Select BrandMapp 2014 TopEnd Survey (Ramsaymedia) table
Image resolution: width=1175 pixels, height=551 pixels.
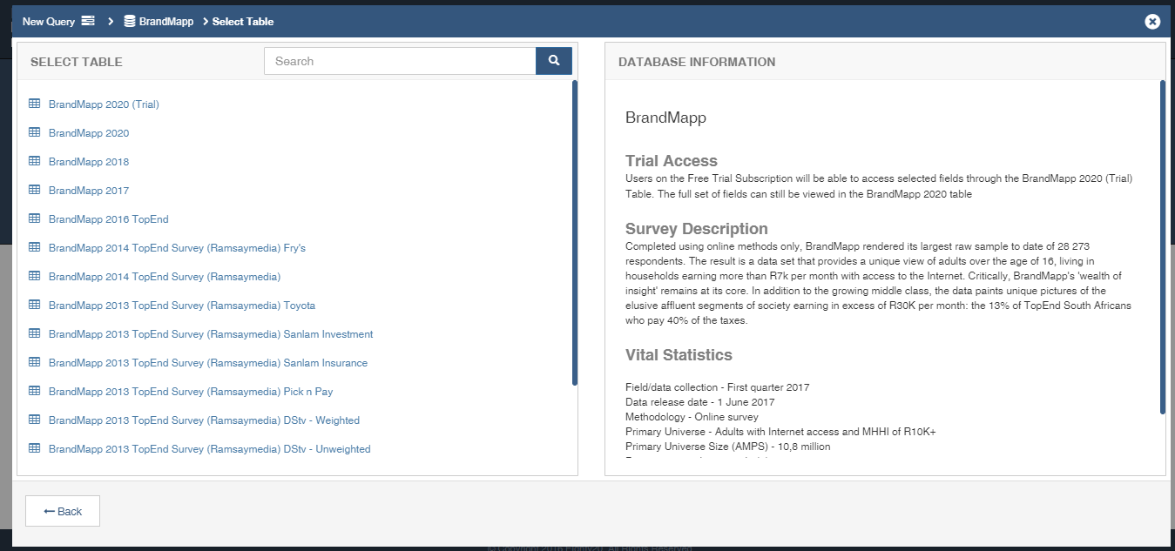[x=165, y=277]
